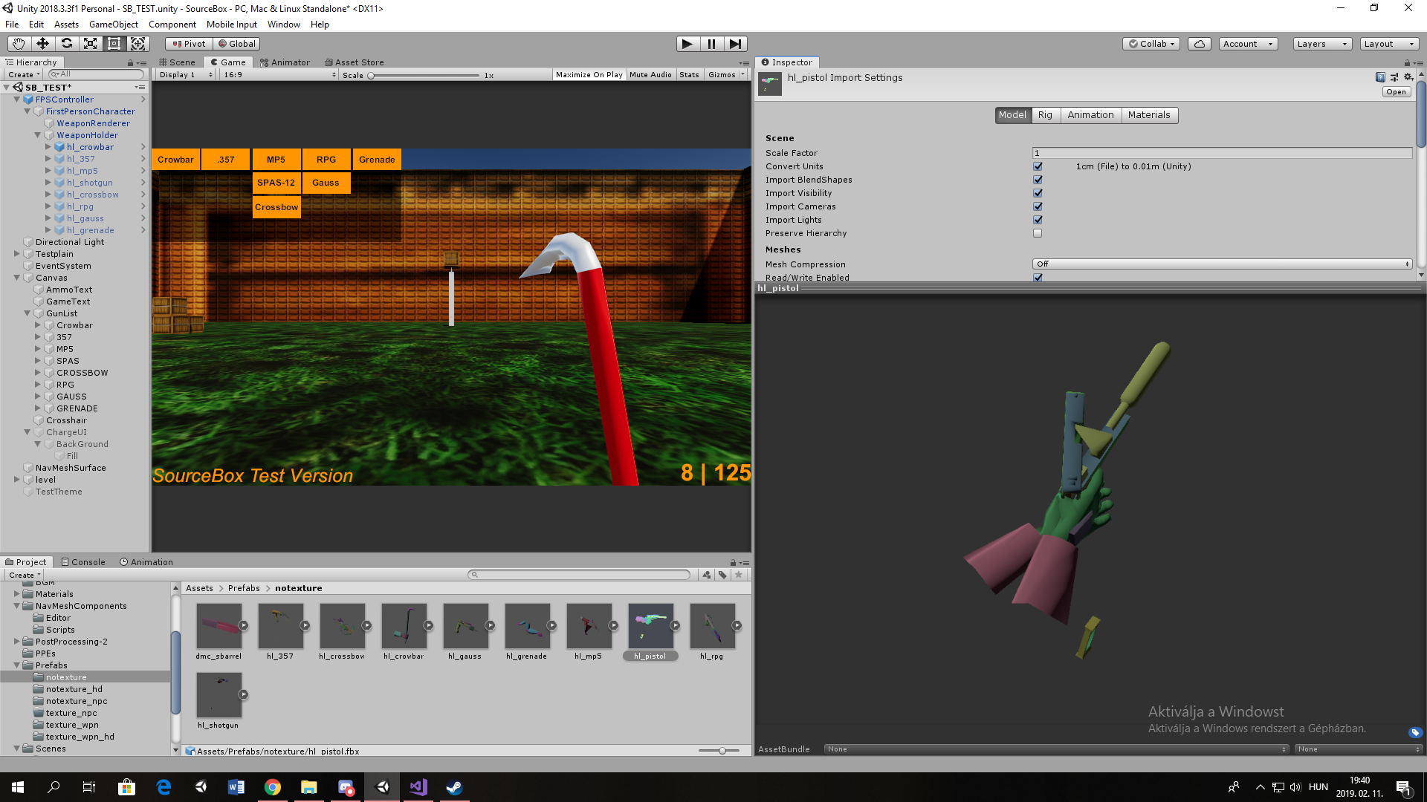The image size is (1427, 802).
Task: Expand the hl_crowbar hierarchy node
Action: [x=48, y=147]
